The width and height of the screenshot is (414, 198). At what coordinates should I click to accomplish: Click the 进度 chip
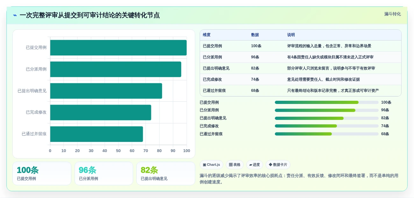(x=254, y=165)
